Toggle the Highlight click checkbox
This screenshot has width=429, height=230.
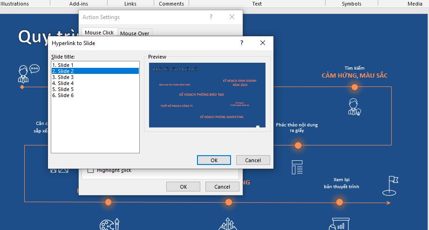coord(90,170)
